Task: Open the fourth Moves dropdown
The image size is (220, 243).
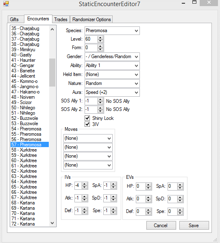Action: pyautogui.click(x=88, y=165)
